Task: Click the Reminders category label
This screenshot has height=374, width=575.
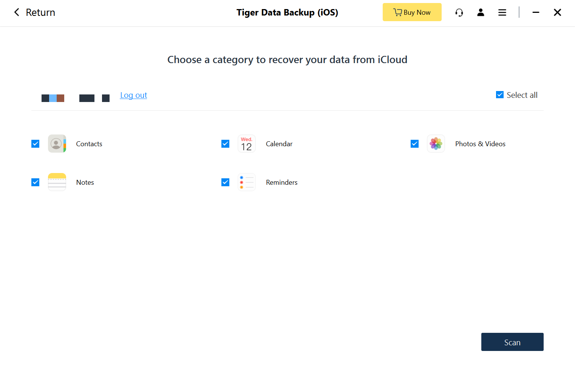Action: tap(281, 182)
